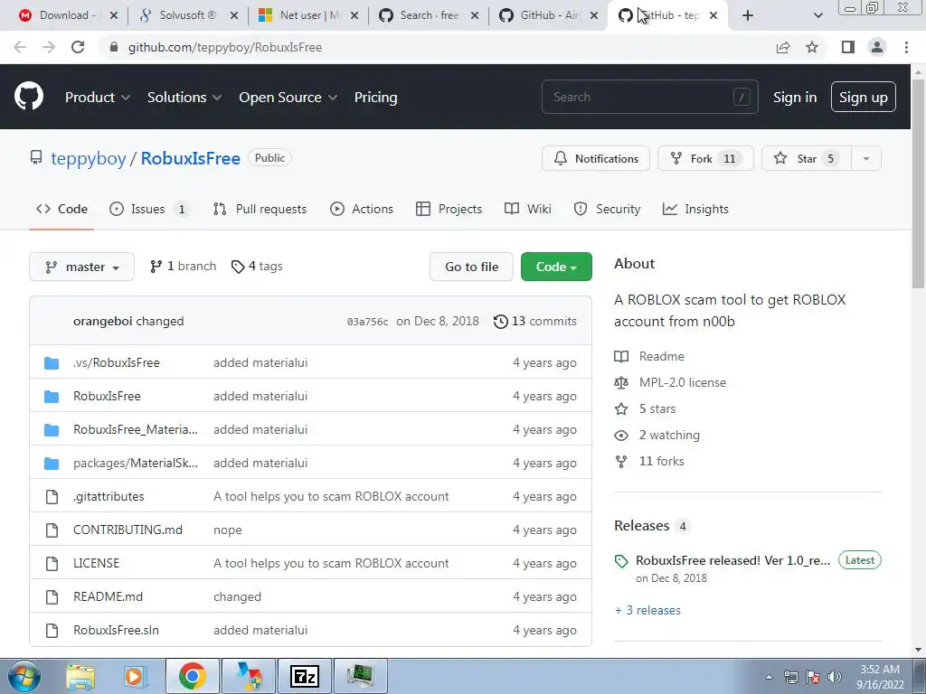Switch to the Security tab
Image resolution: width=926 pixels, height=694 pixels.
click(607, 209)
